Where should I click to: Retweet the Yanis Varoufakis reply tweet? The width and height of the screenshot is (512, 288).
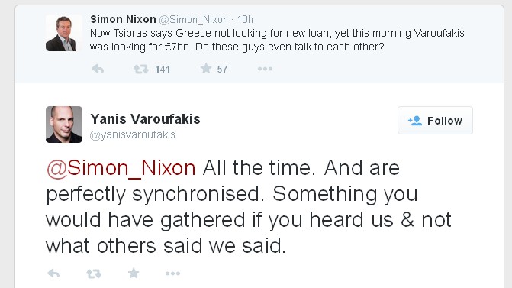pyautogui.click(x=94, y=273)
